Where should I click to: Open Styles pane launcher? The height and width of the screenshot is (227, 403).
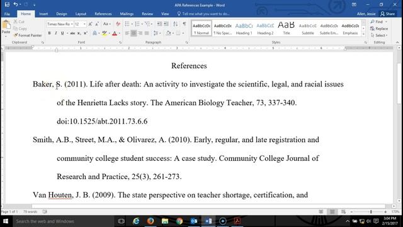coord(365,42)
